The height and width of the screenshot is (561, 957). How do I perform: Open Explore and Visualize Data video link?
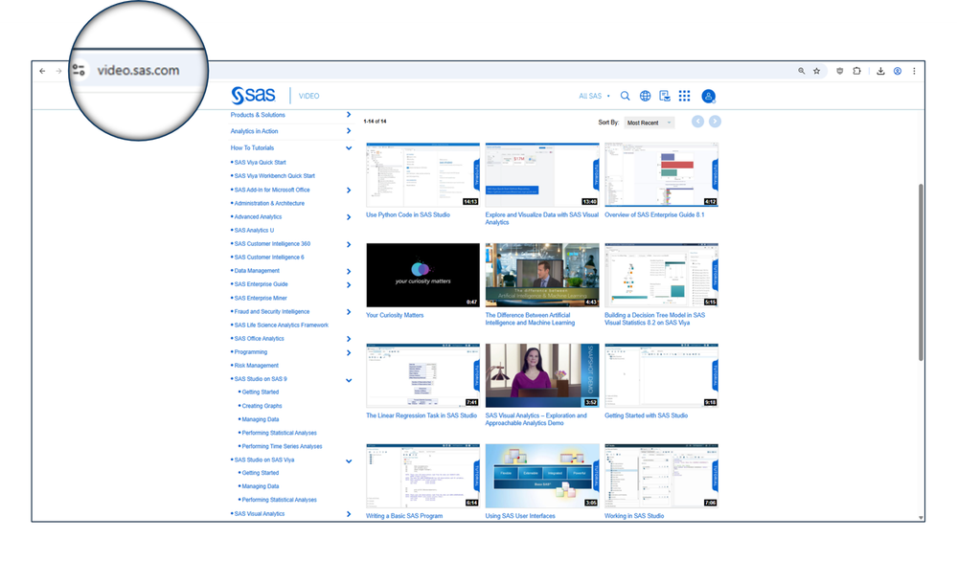[x=542, y=218]
